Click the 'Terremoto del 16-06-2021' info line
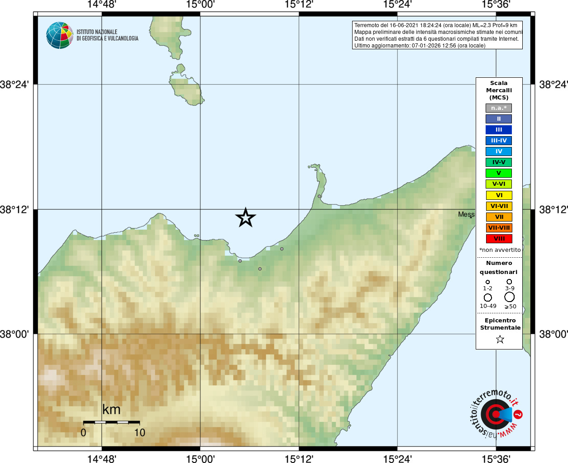The width and height of the screenshot is (568, 463). point(436,25)
